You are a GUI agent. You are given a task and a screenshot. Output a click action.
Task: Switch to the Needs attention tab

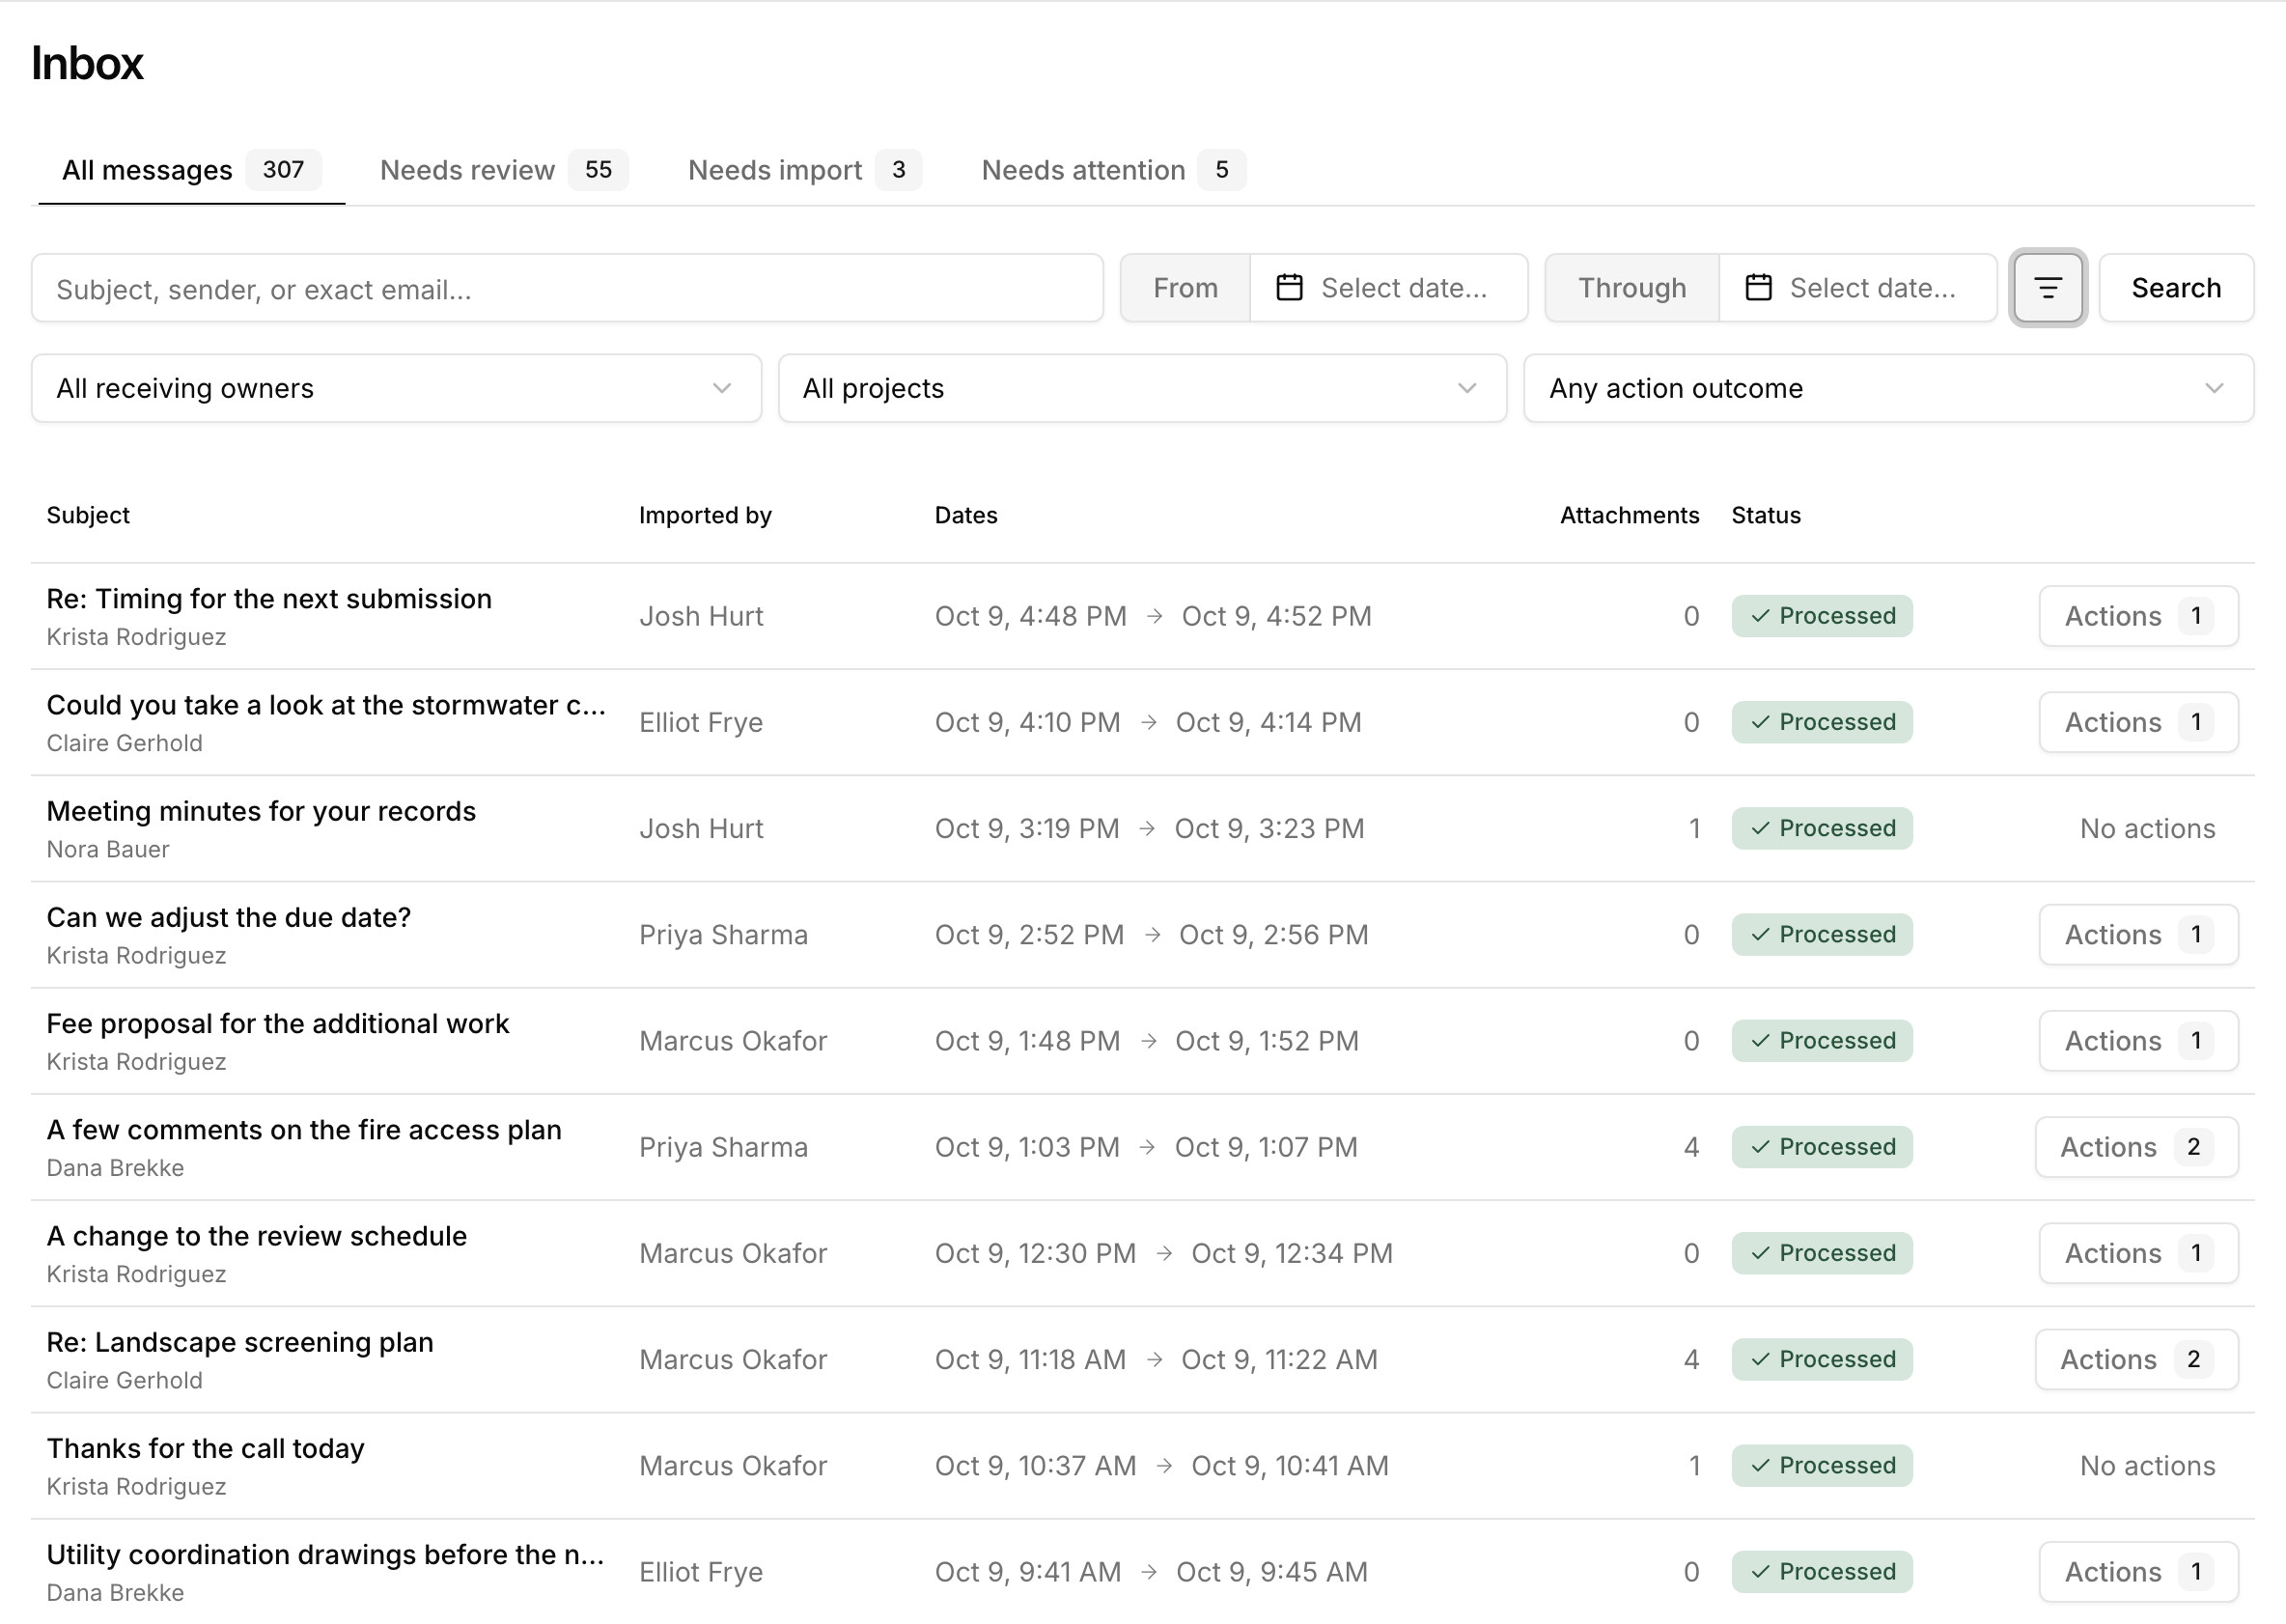click(1112, 170)
